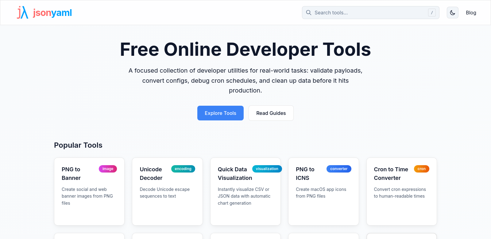Screen dimensions: 491x239
Task: Click the Read Guides button
Action: pyautogui.click(x=271, y=113)
